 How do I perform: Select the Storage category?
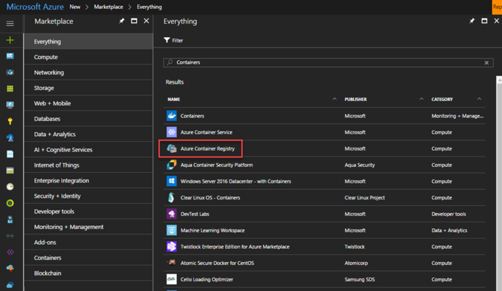click(89, 88)
